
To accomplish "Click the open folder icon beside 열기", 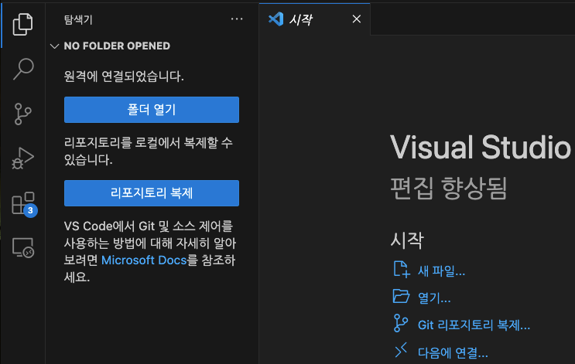I will (401, 296).
